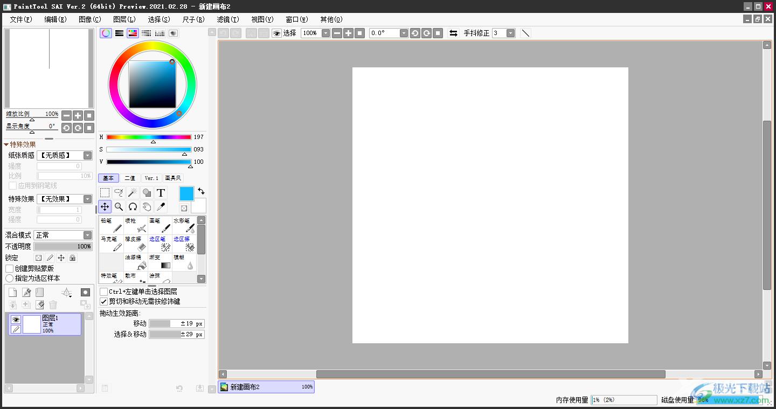Toggle the HSV slider panel
The image size is (776, 409).
click(x=133, y=33)
